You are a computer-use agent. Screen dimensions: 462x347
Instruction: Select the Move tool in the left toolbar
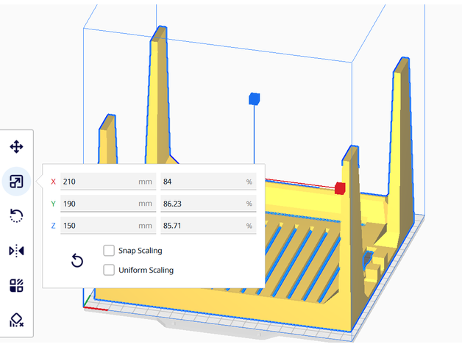click(16, 146)
